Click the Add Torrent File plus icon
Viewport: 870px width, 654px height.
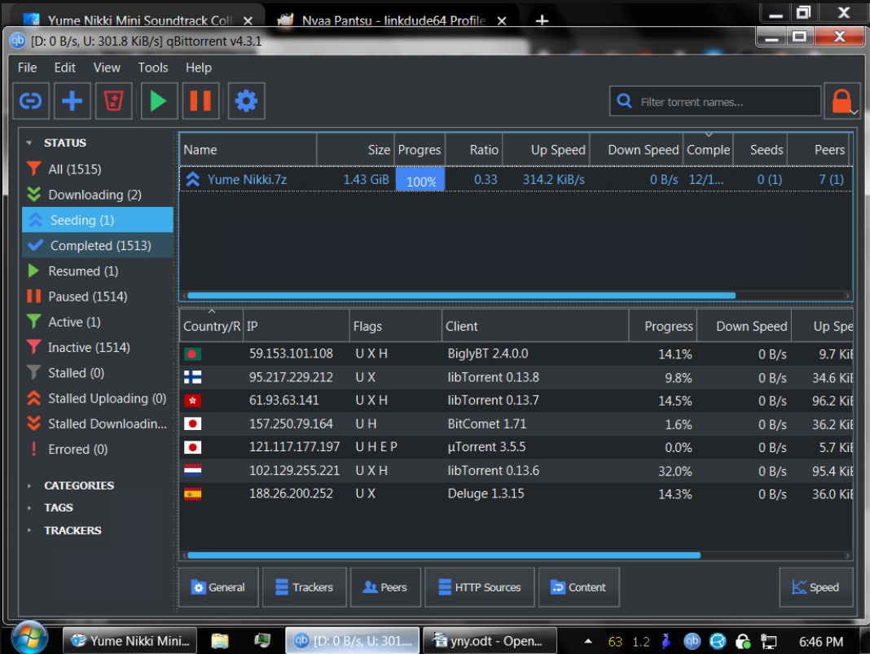(x=72, y=101)
